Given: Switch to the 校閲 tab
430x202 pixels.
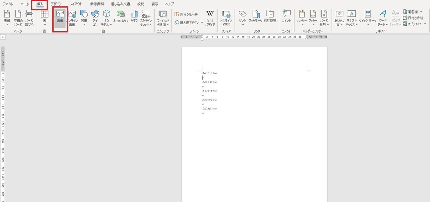Looking at the screenshot, I should tap(141, 4).
